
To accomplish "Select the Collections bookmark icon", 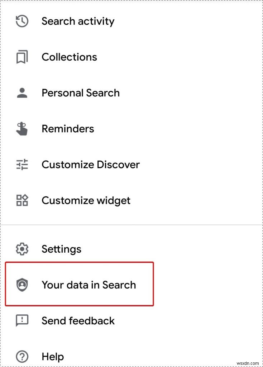I will click(x=21, y=57).
